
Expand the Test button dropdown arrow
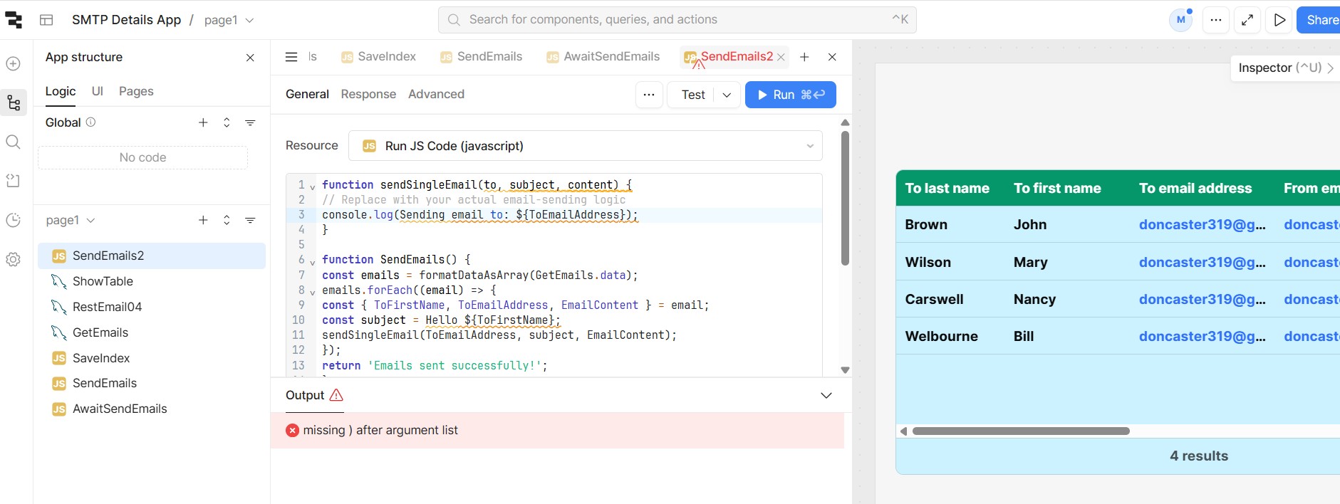tap(727, 95)
